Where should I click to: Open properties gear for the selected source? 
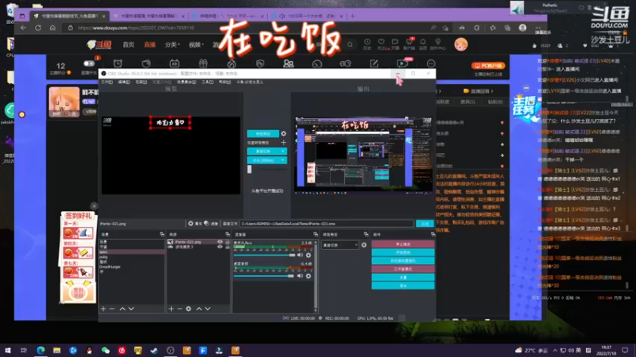(x=195, y=224)
